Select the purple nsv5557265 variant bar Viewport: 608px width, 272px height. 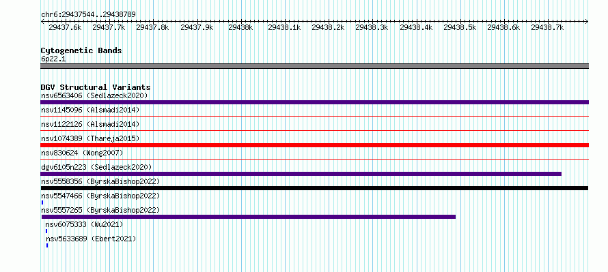tap(249, 217)
